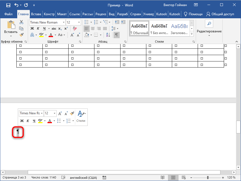The height and width of the screenshot is (181, 241).
Task: Expand the Редактирование group dropdown
Action: (x=209, y=35)
